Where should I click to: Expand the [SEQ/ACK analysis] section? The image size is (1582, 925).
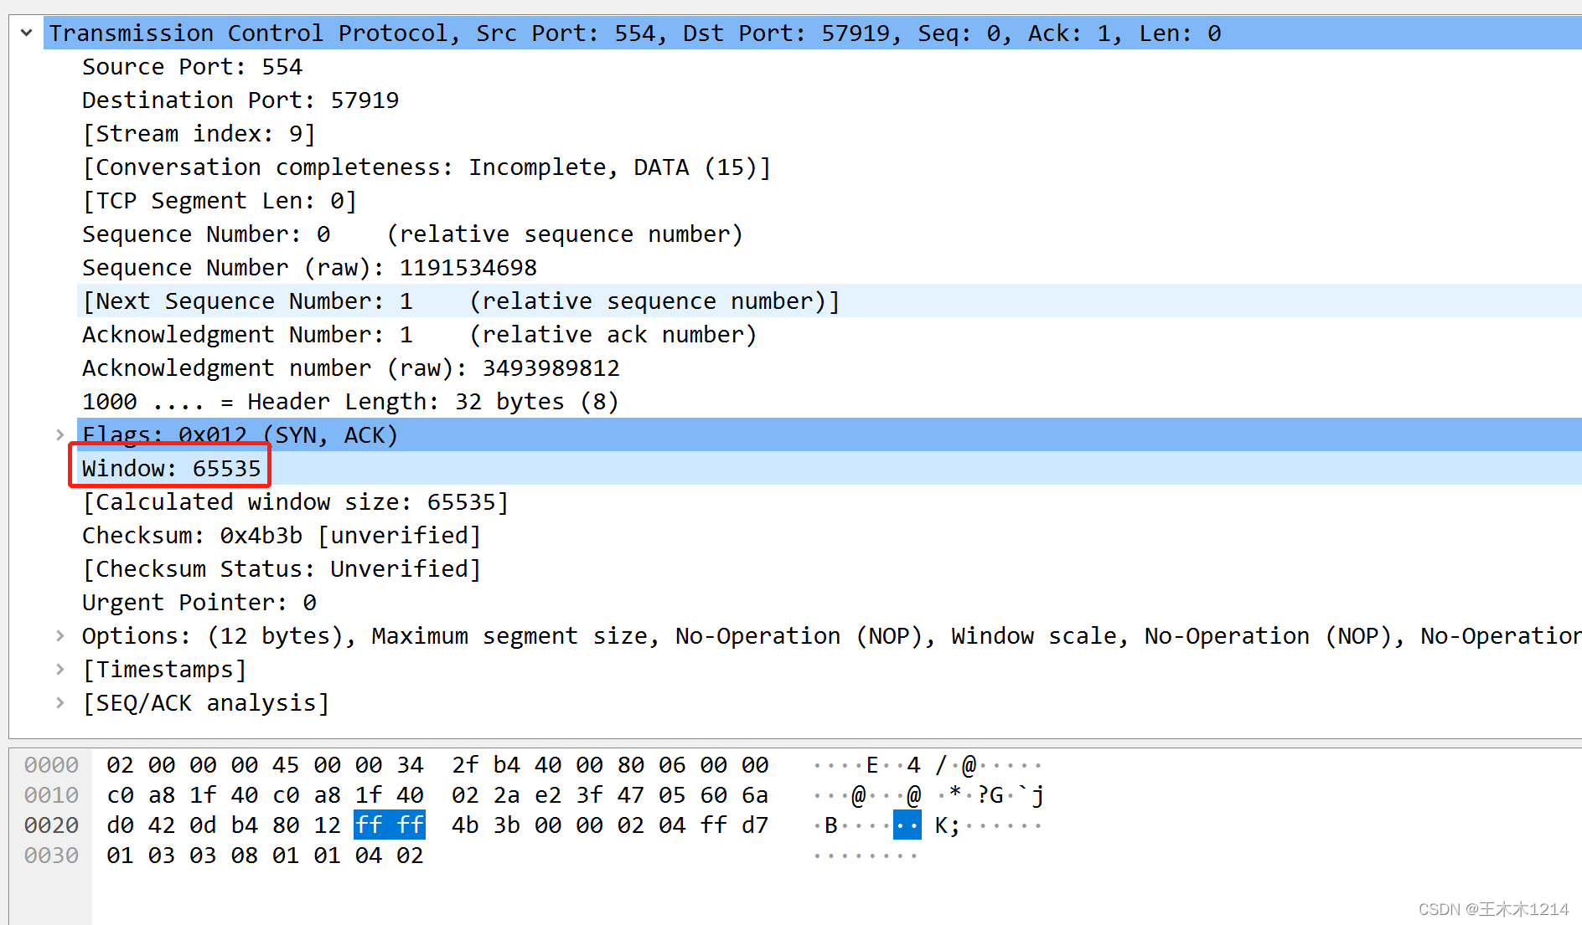coord(59,702)
